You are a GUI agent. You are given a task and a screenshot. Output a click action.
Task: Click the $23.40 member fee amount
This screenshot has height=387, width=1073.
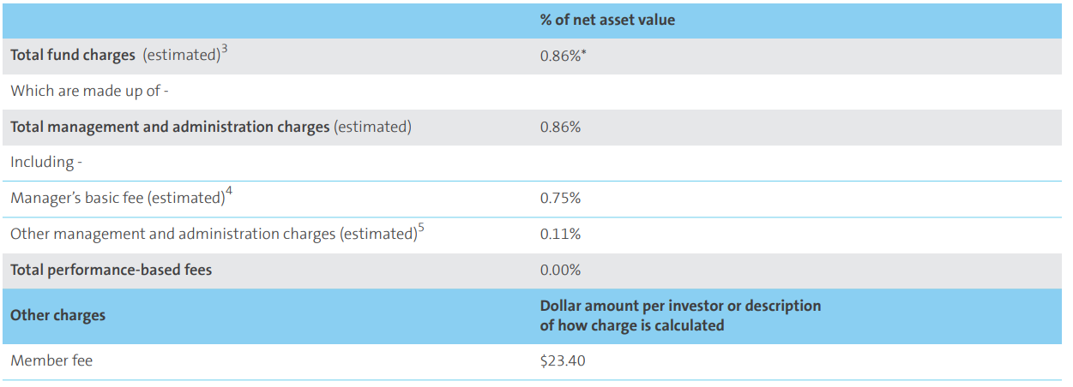pos(563,360)
